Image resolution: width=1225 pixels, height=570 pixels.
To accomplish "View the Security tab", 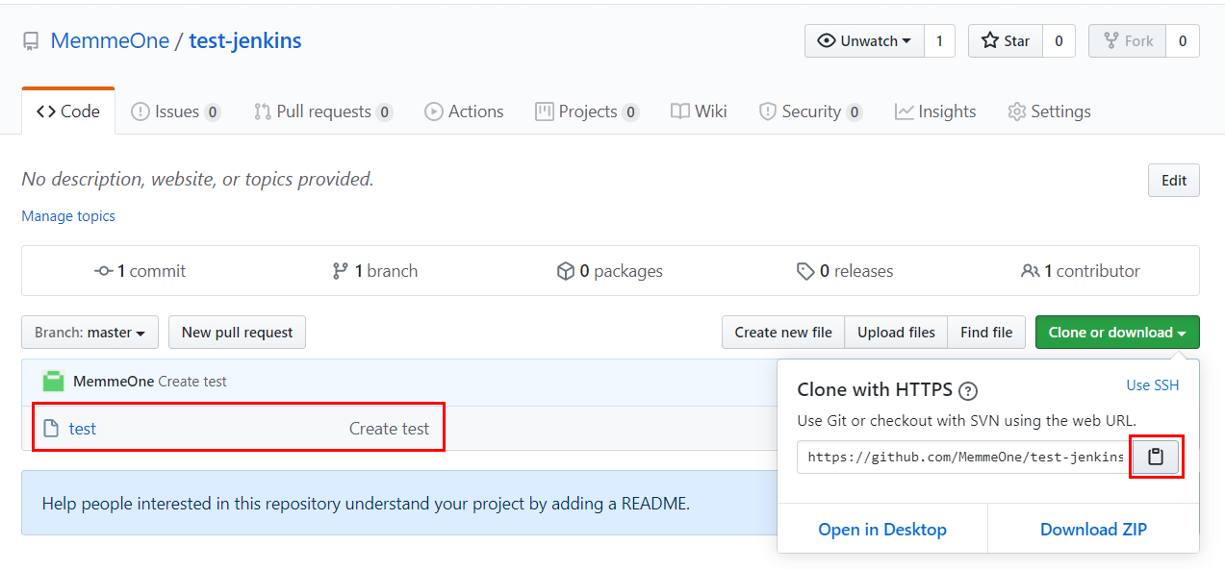I will tap(810, 112).
